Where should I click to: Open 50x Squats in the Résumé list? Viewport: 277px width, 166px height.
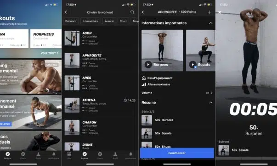(177, 133)
